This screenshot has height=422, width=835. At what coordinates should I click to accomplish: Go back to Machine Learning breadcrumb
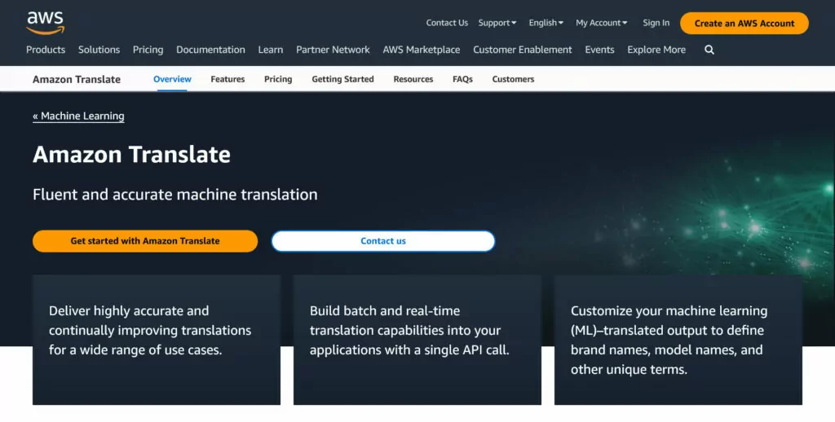(x=78, y=116)
